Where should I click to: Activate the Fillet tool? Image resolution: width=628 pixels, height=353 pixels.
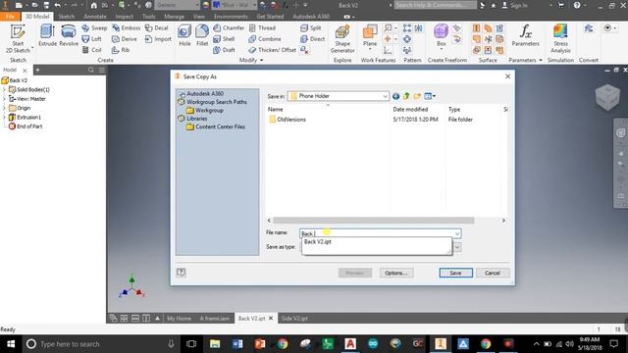pyautogui.click(x=202, y=35)
